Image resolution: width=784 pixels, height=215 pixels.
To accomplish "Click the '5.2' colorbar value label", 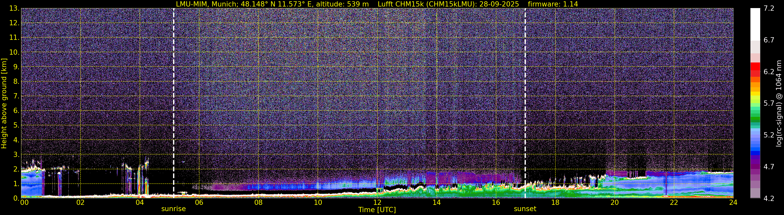I will click(x=769, y=135).
